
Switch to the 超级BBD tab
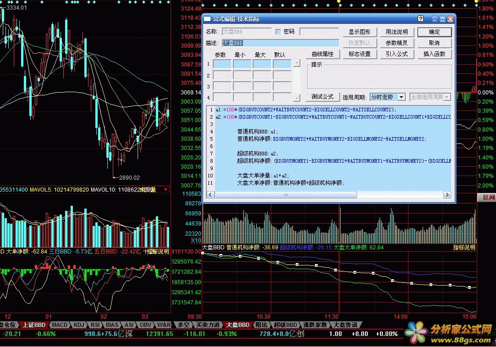(x=285, y=325)
